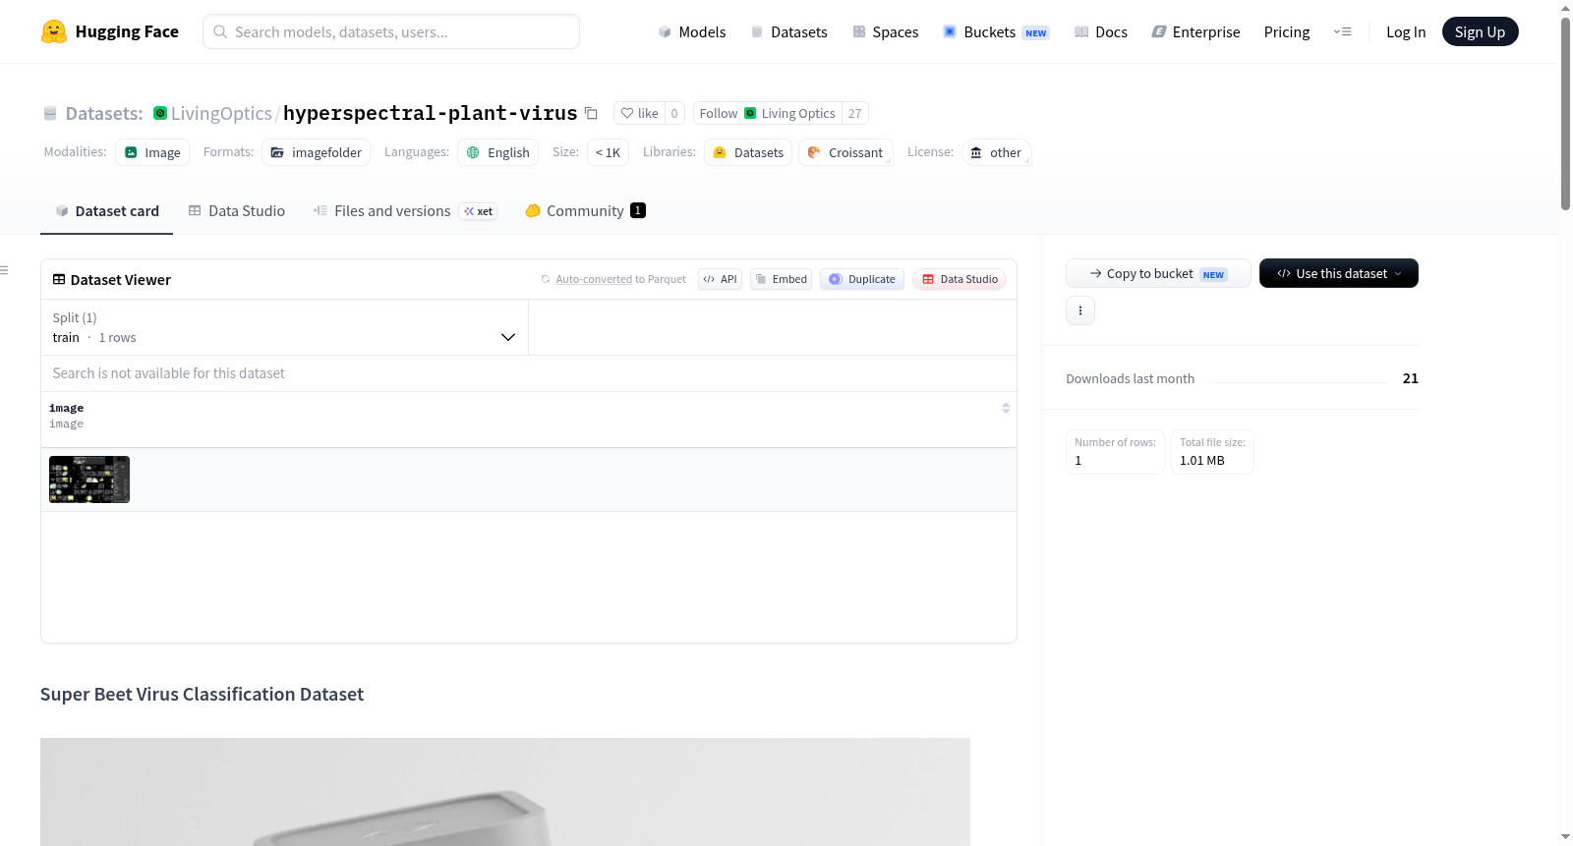Focus the search models, datasets, users field

[391, 31]
